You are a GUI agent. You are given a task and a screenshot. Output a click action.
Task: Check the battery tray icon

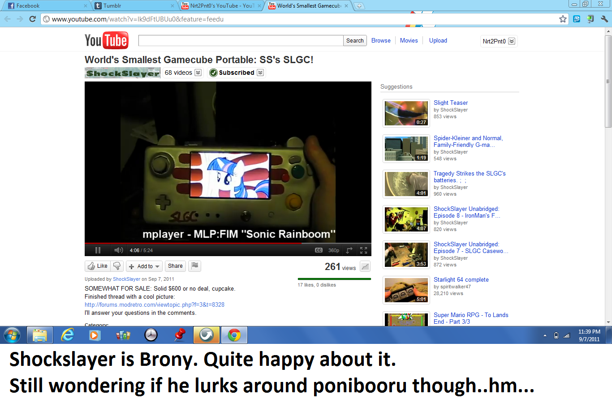(x=556, y=335)
